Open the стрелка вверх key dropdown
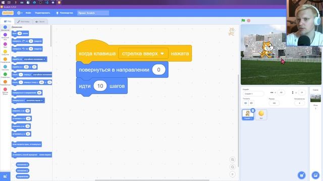The height and width of the screenshot is (181, 323). (x=143, y=54)
